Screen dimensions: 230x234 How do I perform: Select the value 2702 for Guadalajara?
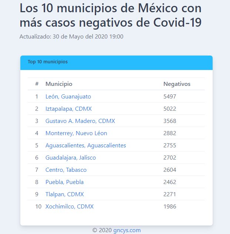170,158
